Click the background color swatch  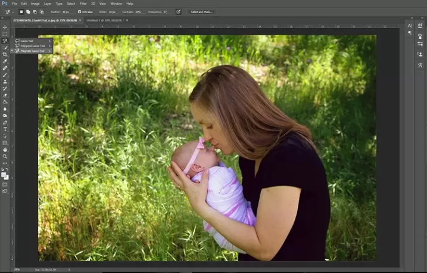[x=7, y=178]
